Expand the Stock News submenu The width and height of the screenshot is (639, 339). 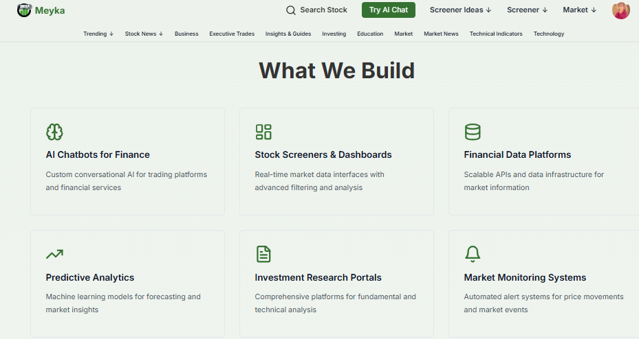click(x=144, y=34)
